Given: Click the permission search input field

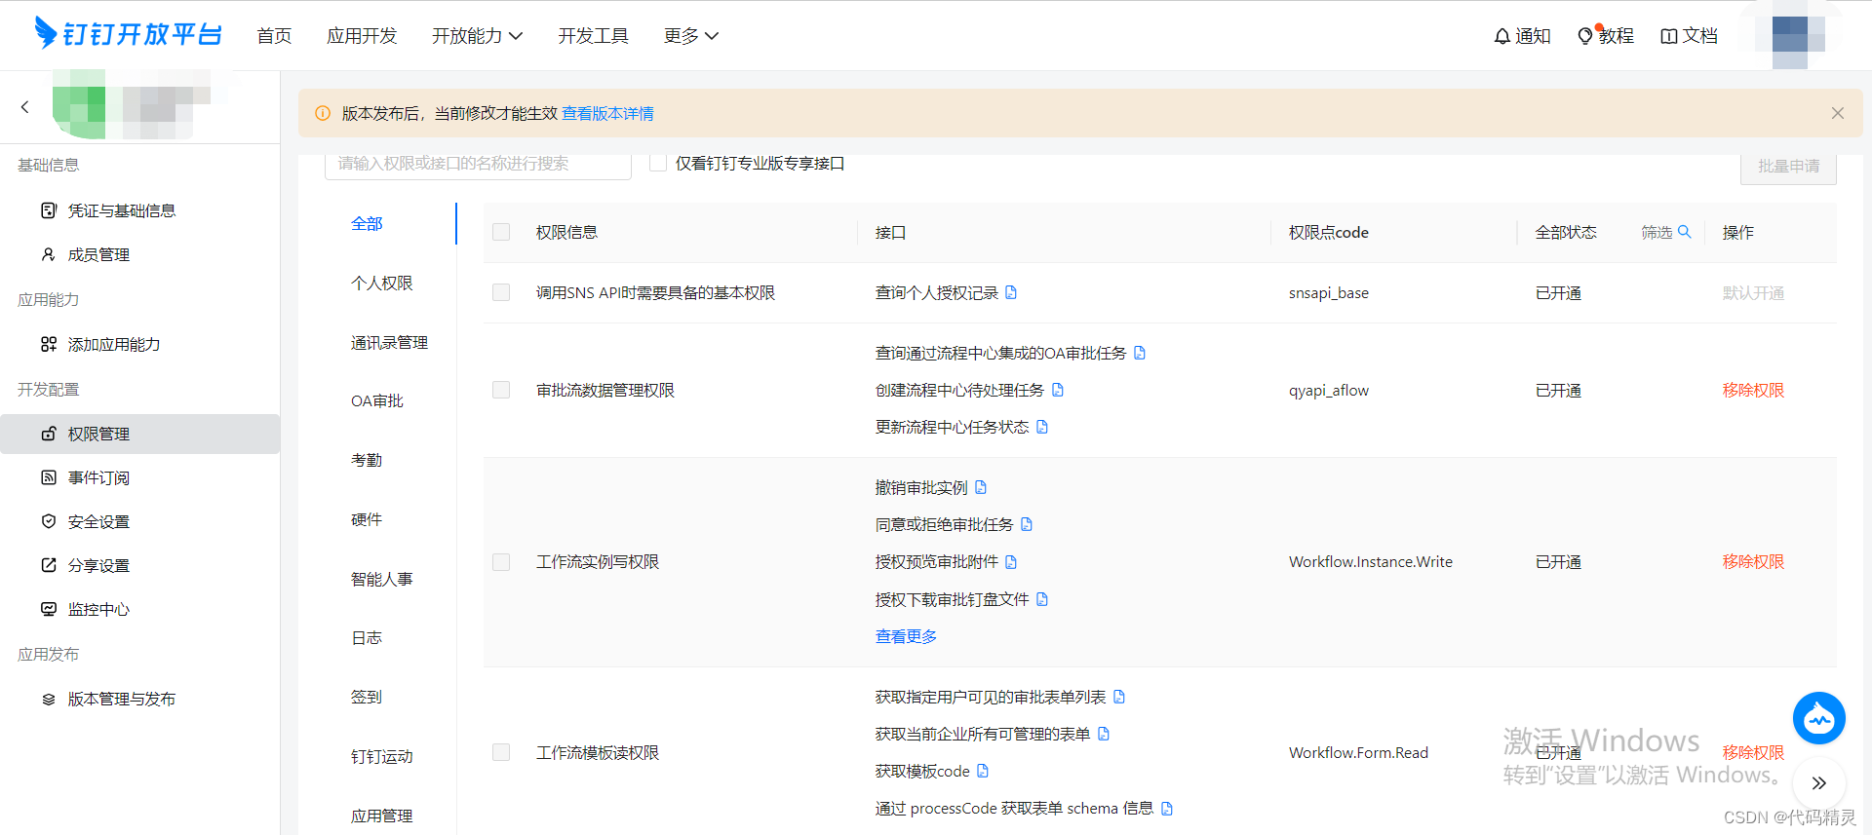Looking at the screenshot, I should (x=478, y=164).
